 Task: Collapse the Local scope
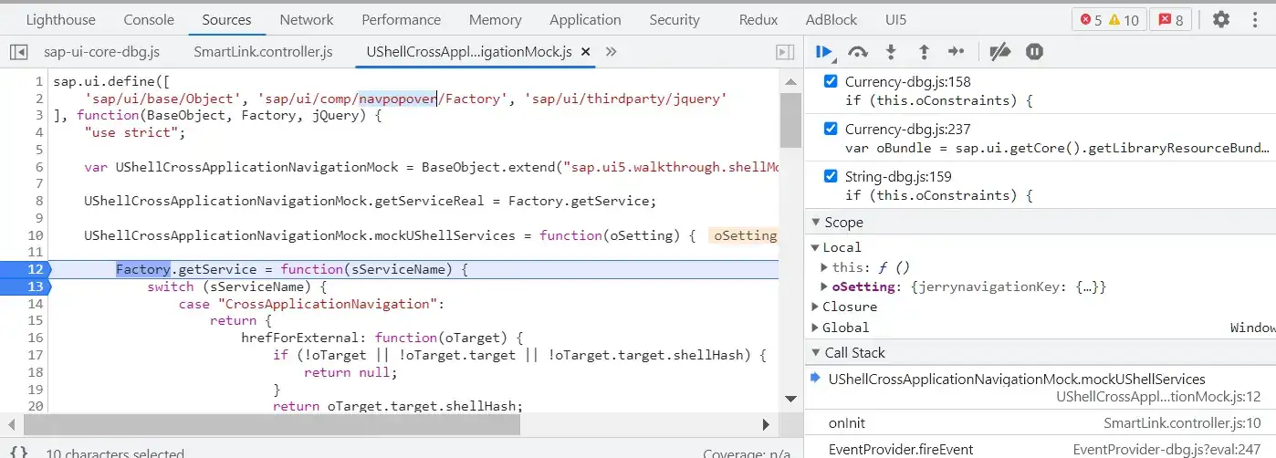click(816, 247)
